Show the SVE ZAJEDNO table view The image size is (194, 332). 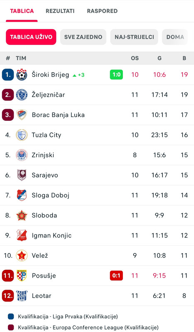(x=83, y=37)
